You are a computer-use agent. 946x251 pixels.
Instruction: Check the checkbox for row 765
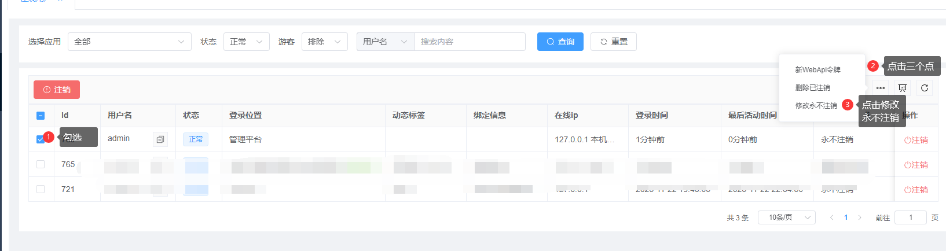click(41, 164)
